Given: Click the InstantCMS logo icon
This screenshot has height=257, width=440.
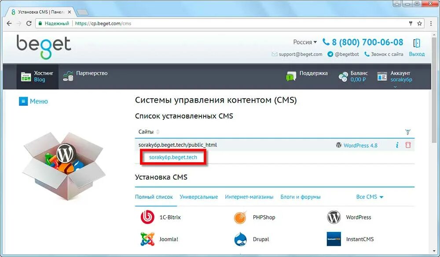Looking at the screenshot, I should (334, 239).
